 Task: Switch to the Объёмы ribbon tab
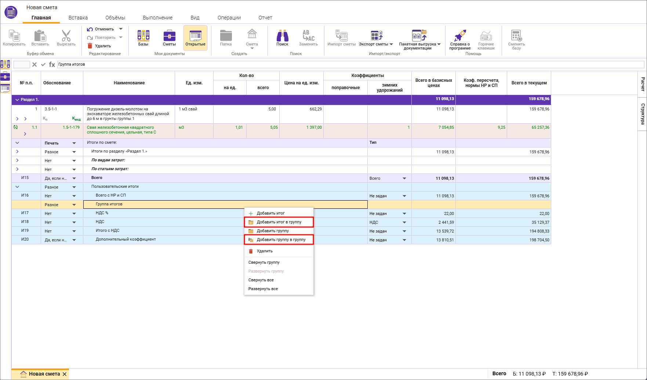[x=115, y=18]
